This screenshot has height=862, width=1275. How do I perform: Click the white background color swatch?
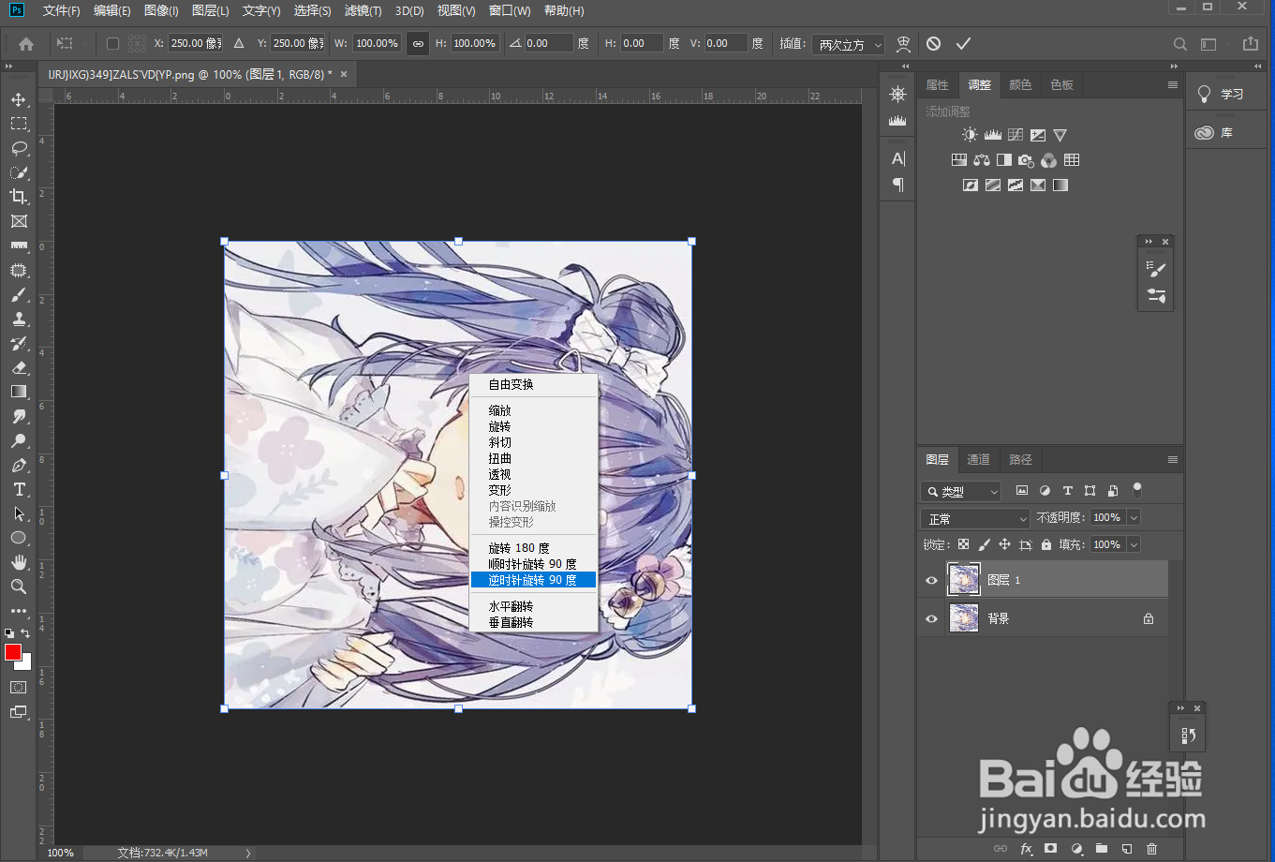26,663
